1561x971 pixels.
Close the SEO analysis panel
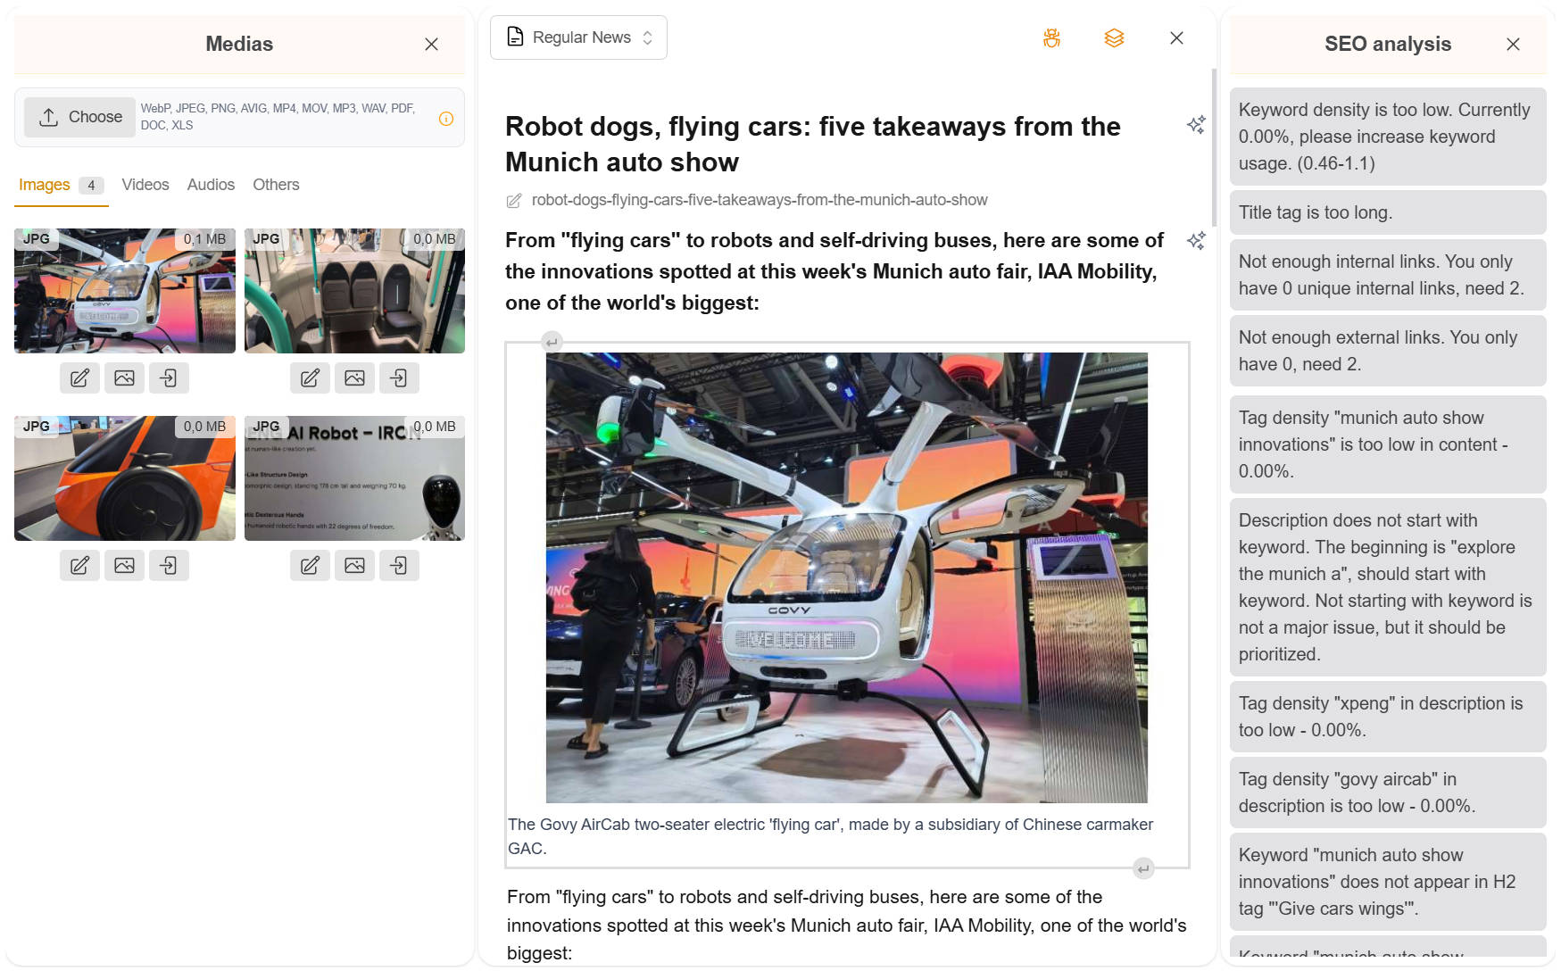[x=1512, y=45]
